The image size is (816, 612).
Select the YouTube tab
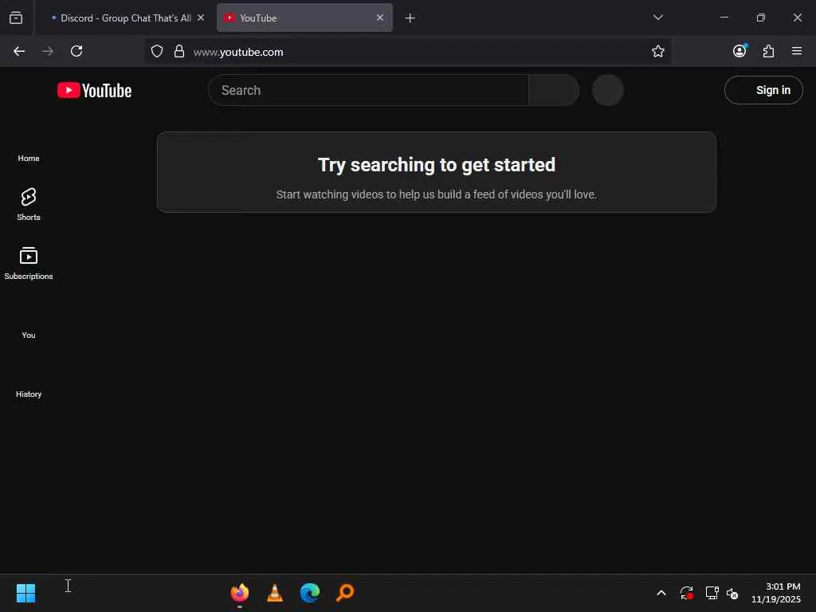(304, 18)
